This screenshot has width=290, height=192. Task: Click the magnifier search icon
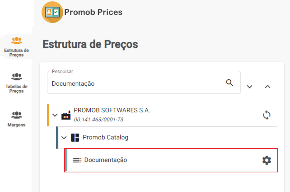pyautogui.click(x=230, y=82)
